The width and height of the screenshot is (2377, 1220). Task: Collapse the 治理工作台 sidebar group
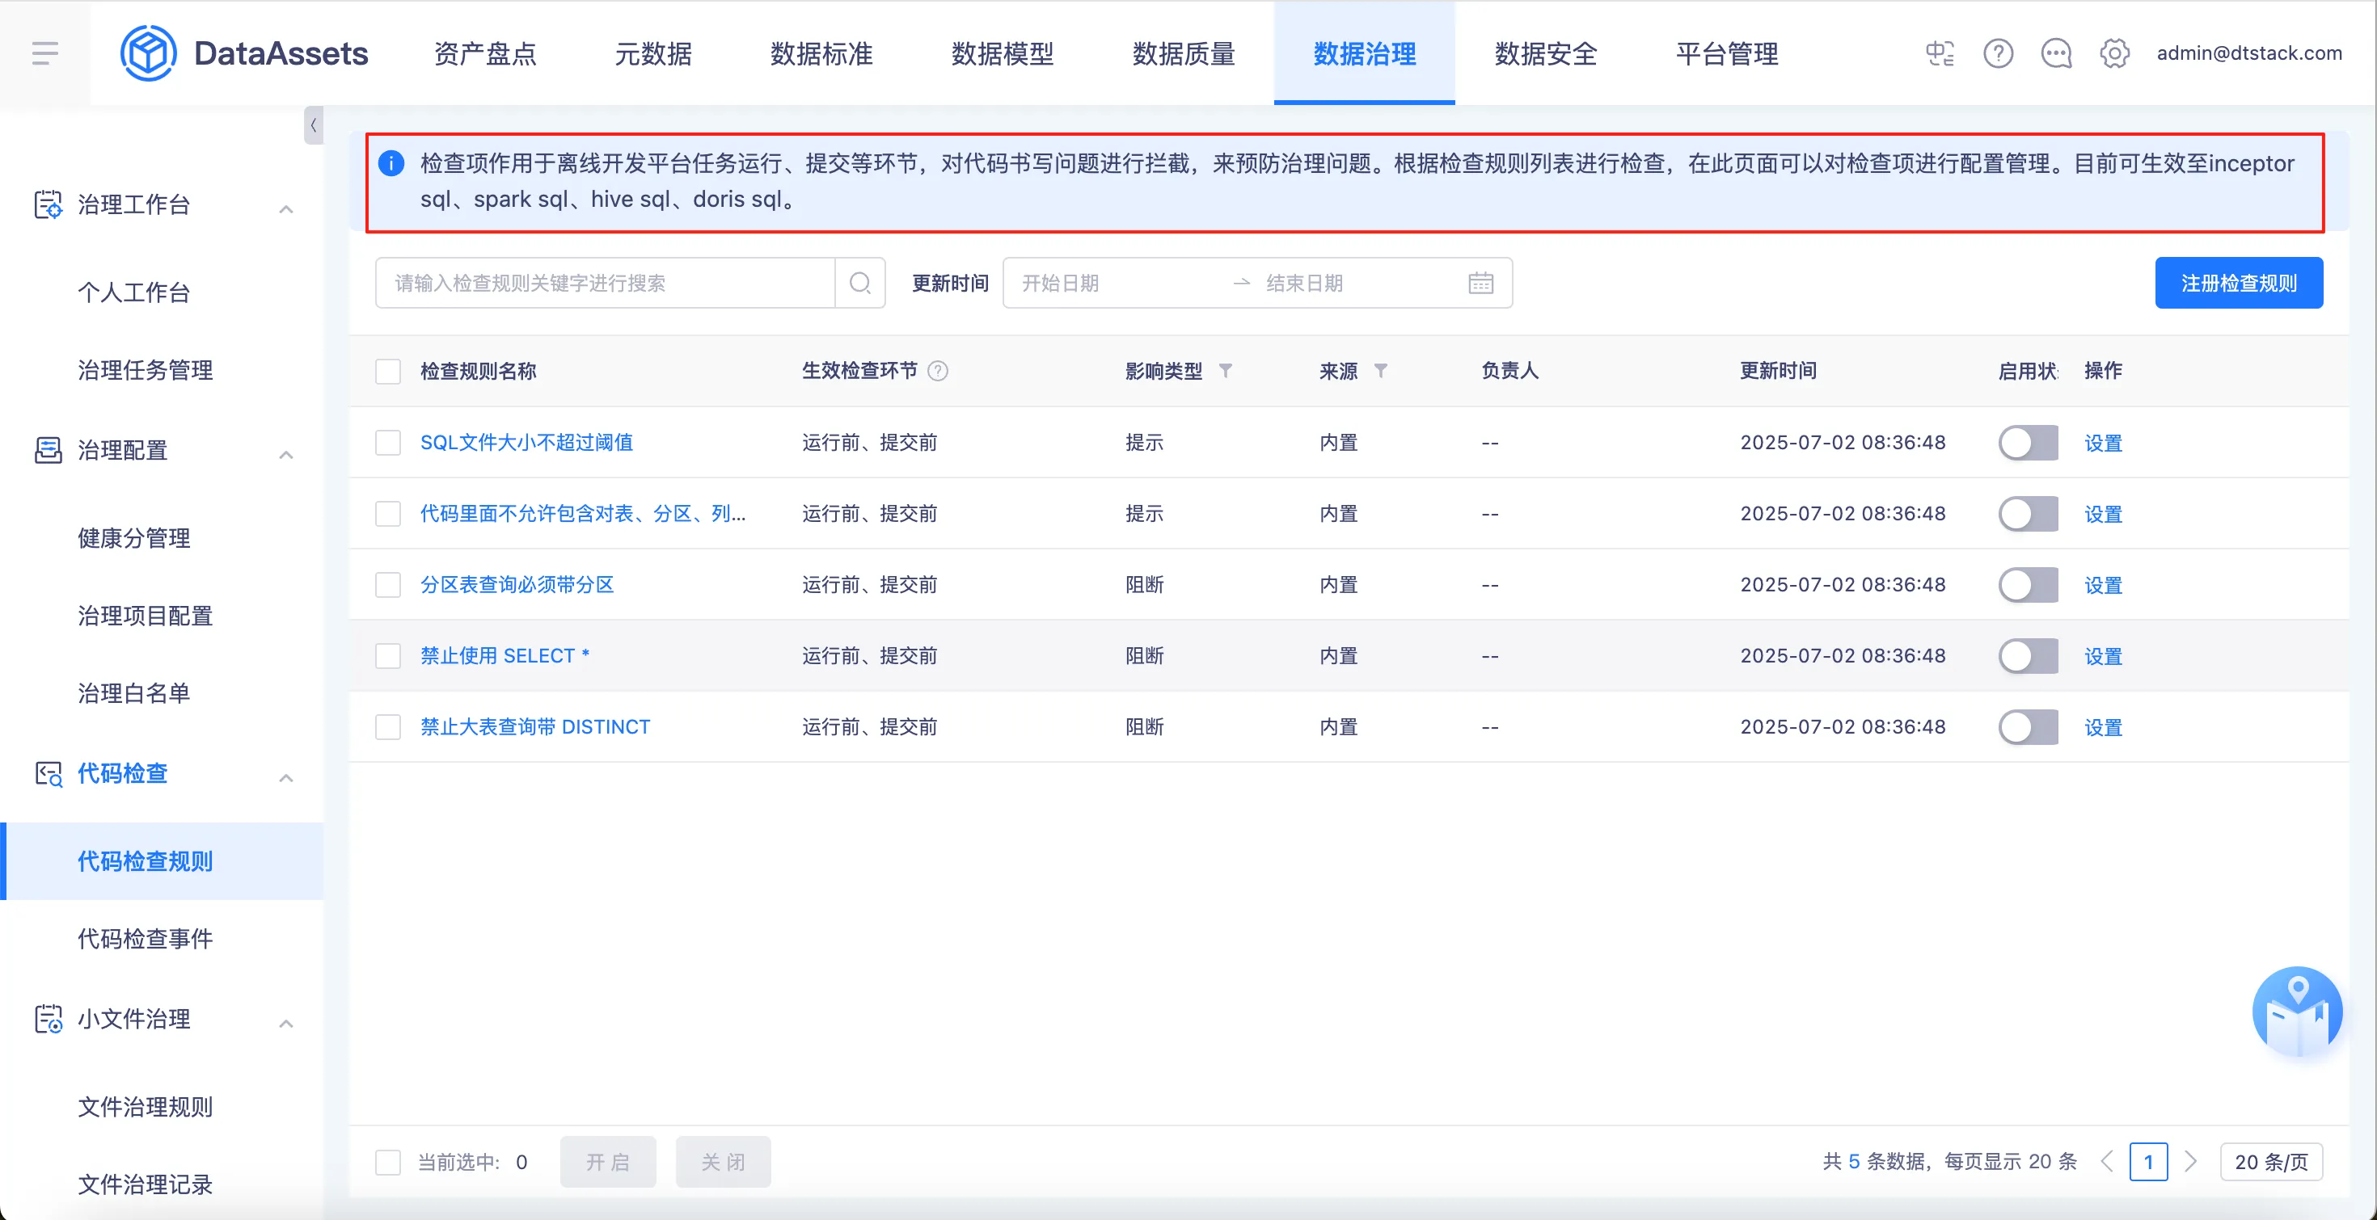click(286, 208)
